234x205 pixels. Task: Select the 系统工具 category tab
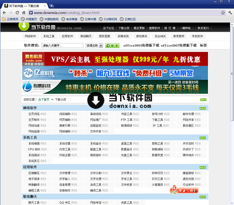click(49, 36)
